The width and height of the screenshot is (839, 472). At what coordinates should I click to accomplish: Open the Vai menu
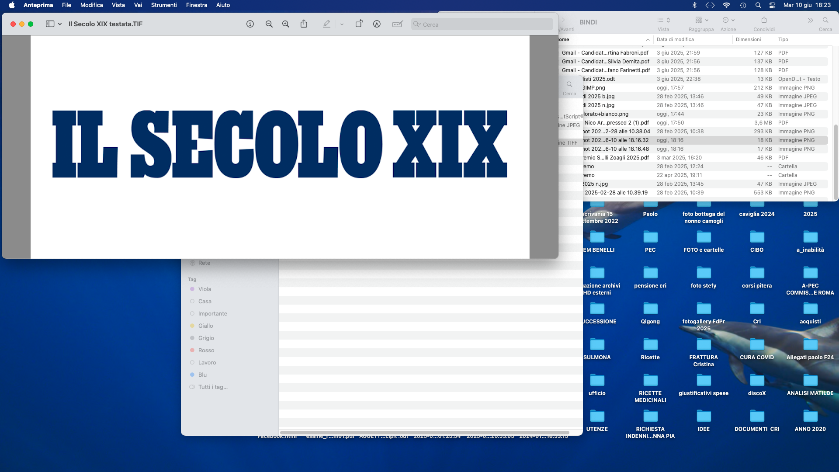click(x=138, y=5)
